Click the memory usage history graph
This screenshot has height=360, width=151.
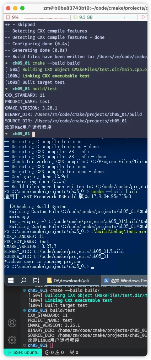coord(115,17)
